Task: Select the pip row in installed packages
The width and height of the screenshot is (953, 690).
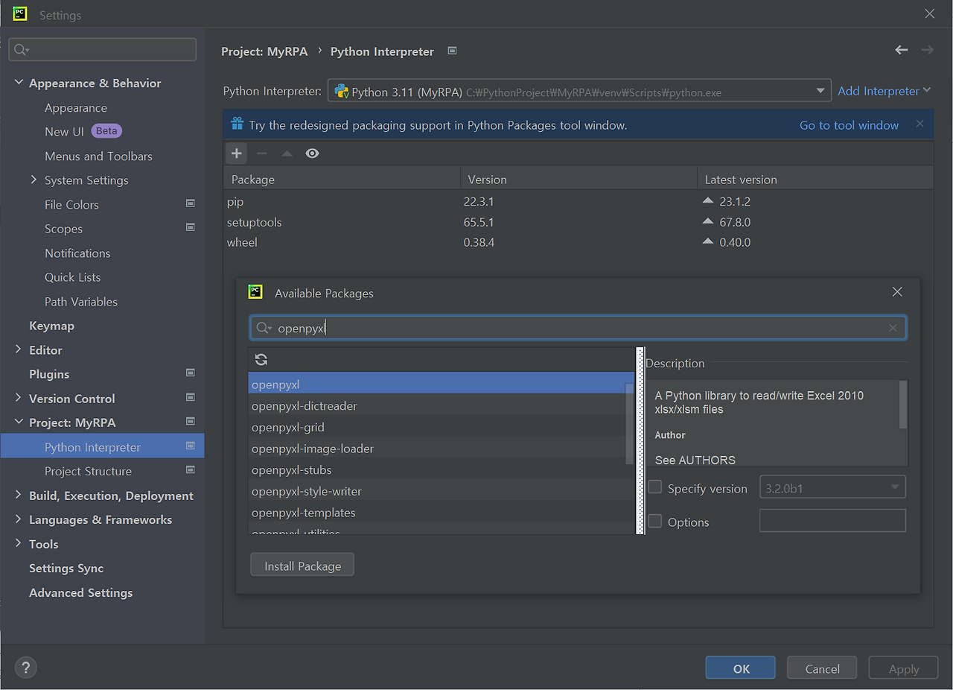Action: 579,202
